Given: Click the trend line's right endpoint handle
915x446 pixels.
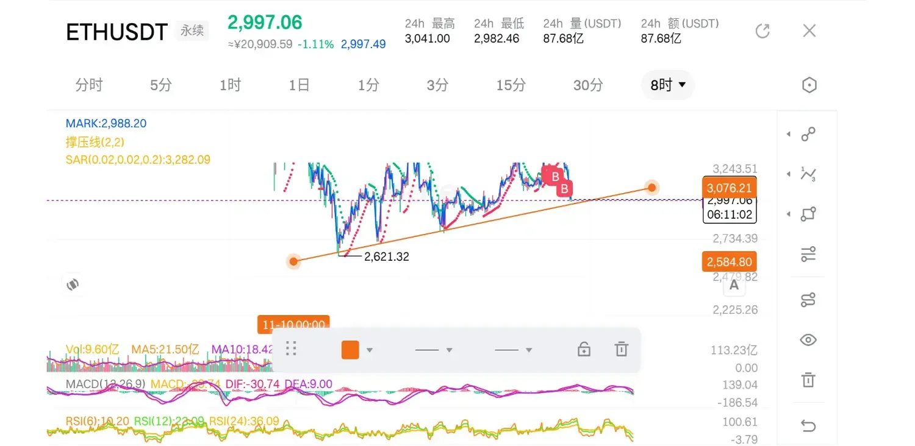Looking at the screenshot, I should click(651, 188).
